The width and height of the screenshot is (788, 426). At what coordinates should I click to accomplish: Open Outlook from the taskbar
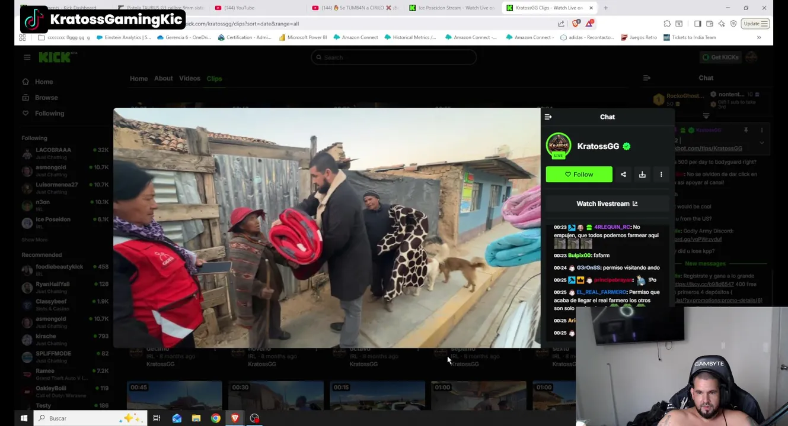177,418
